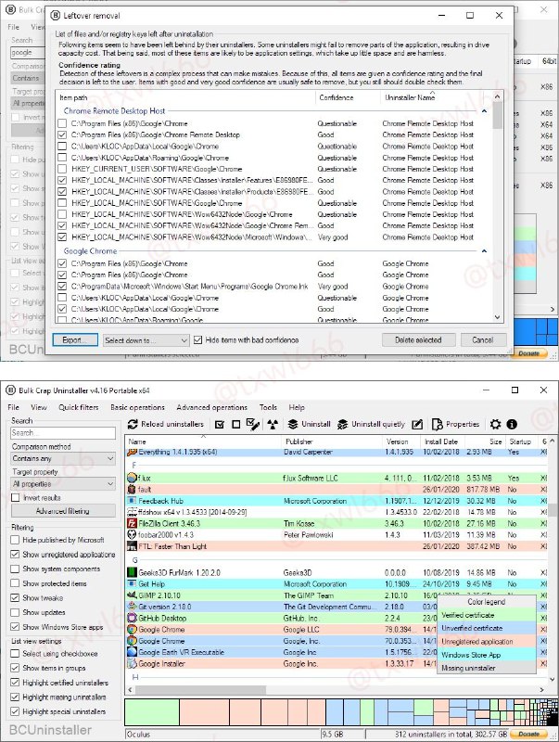Click the info circle toolbar icon
559x742 pixels.
[512, 424]
